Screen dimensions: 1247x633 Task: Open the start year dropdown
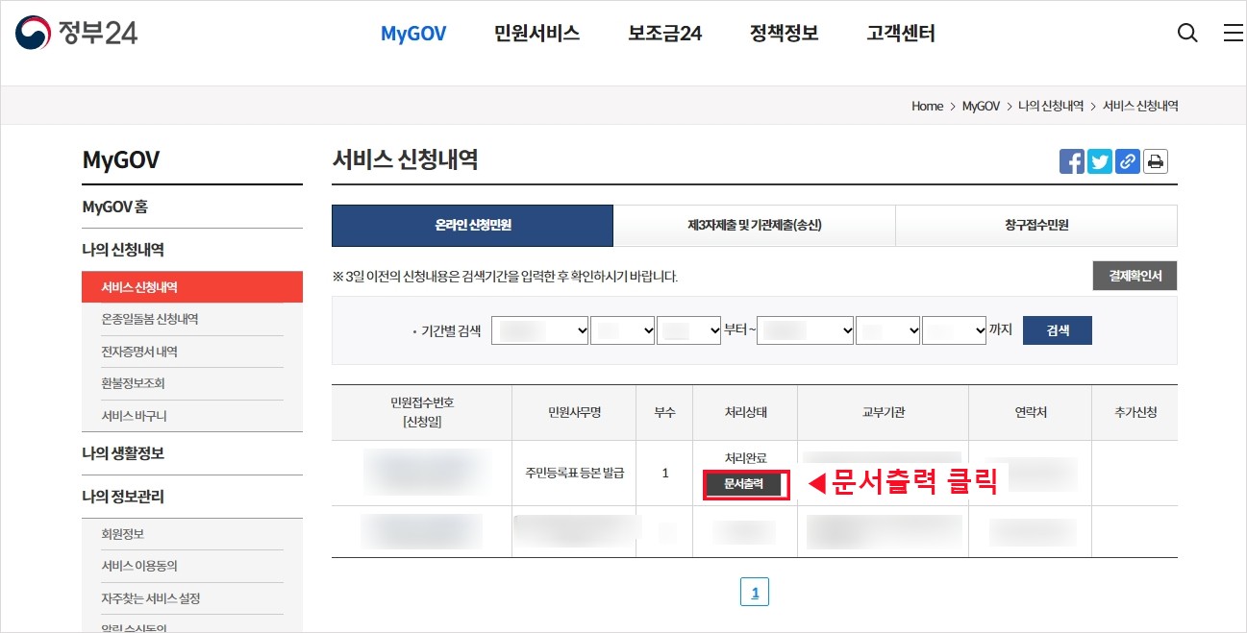coord(539,329)
